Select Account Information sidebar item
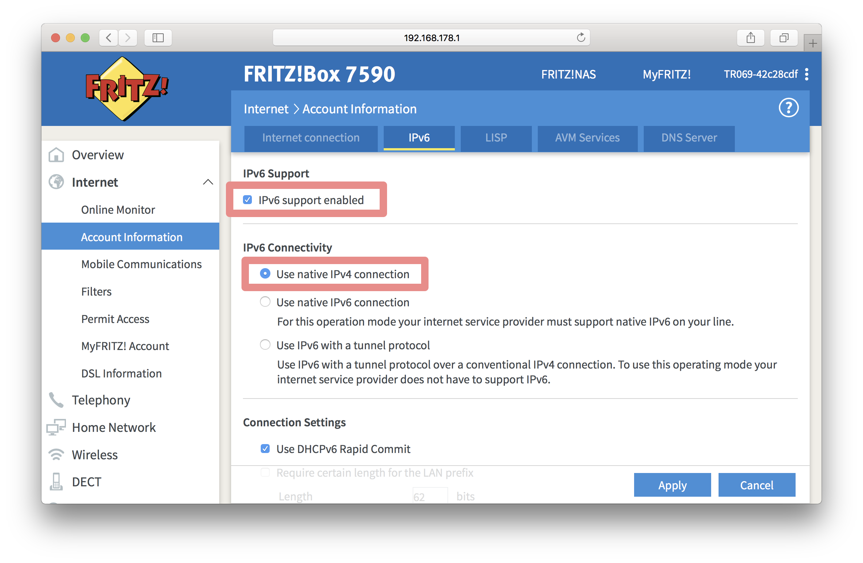The image size is (863, 563). pos(130,237)
